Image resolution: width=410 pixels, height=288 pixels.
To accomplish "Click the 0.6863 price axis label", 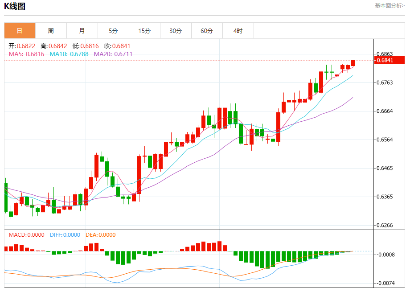I will click(x=385, y=54).
